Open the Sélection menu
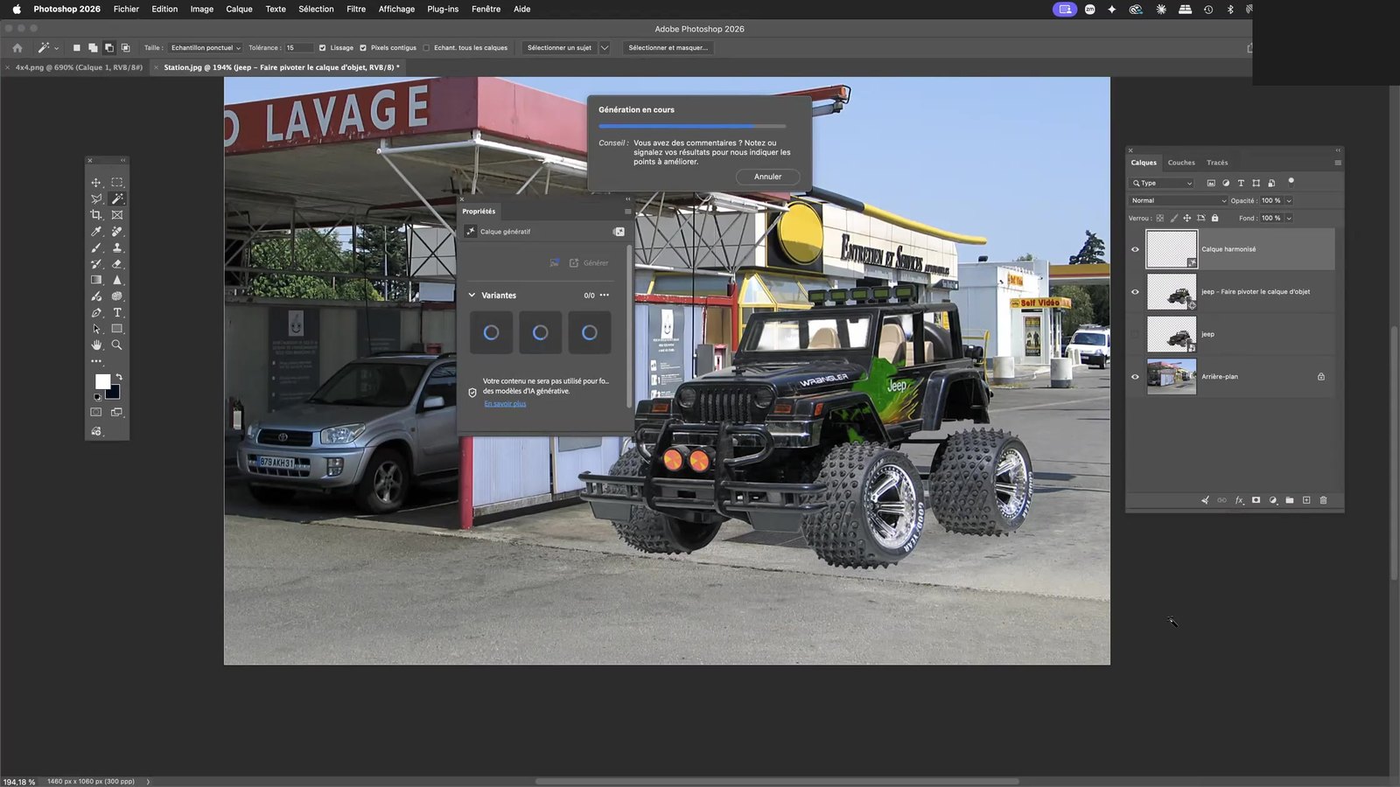 point(316,9)
